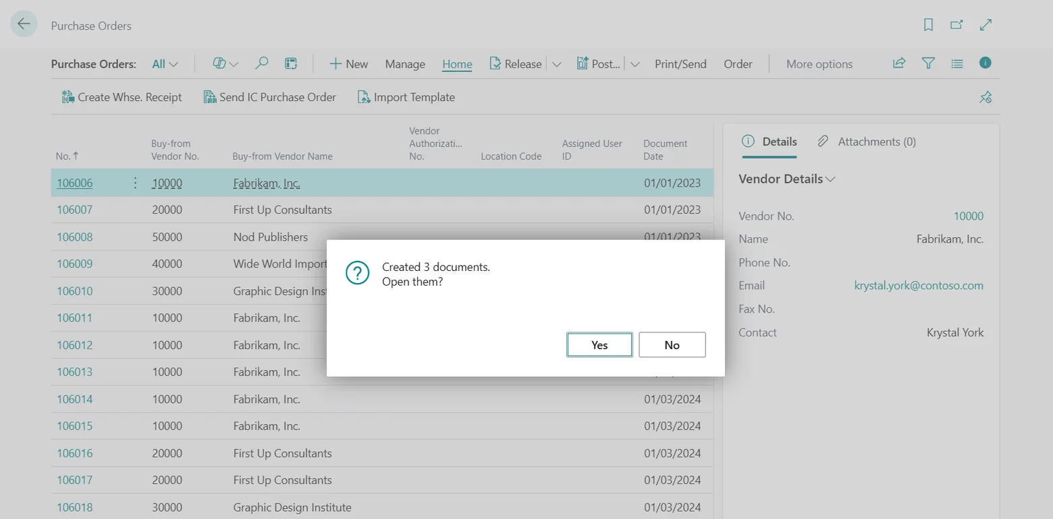Toggle the FactBox information icon

point(986,63)
